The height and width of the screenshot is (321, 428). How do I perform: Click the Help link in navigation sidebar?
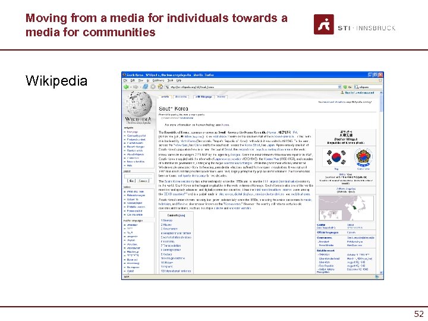point(130,165)
